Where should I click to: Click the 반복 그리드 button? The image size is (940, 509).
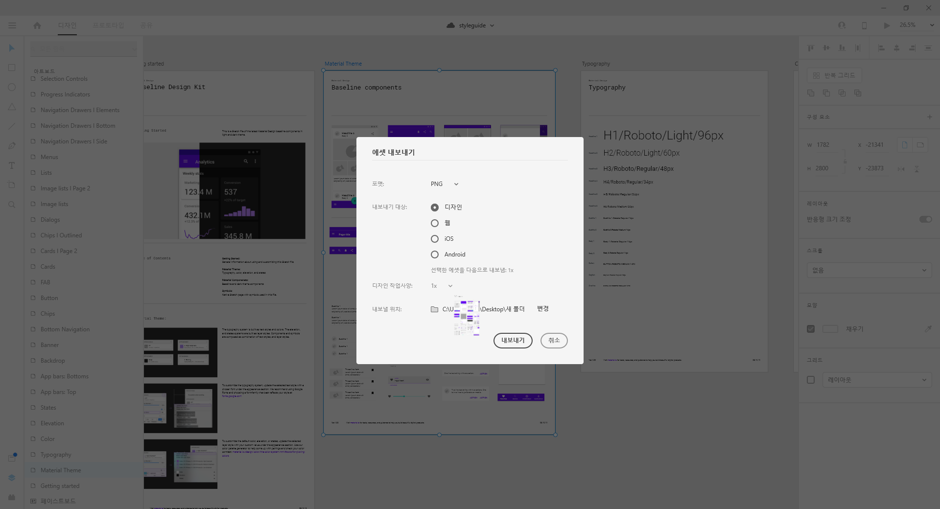pyautogui.click(x=834, y=75)
